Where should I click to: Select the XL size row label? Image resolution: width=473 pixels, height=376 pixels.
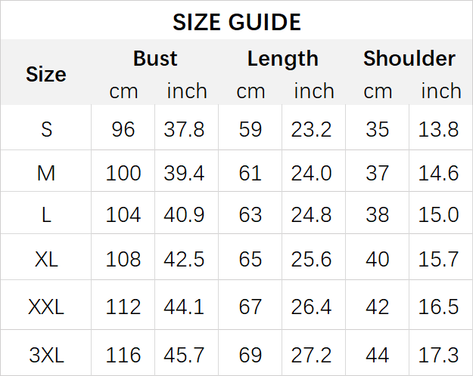coord(46,259)
